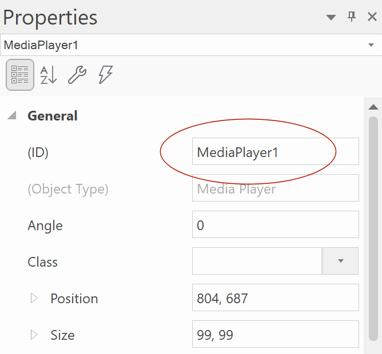Close the Properties panel
This screenshot has width=382, height=354.
[x=372, y=17]
